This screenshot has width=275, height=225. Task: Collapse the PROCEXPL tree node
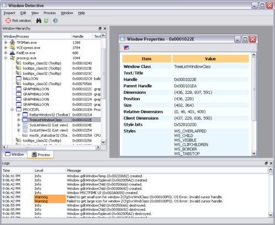pos(12,110)
